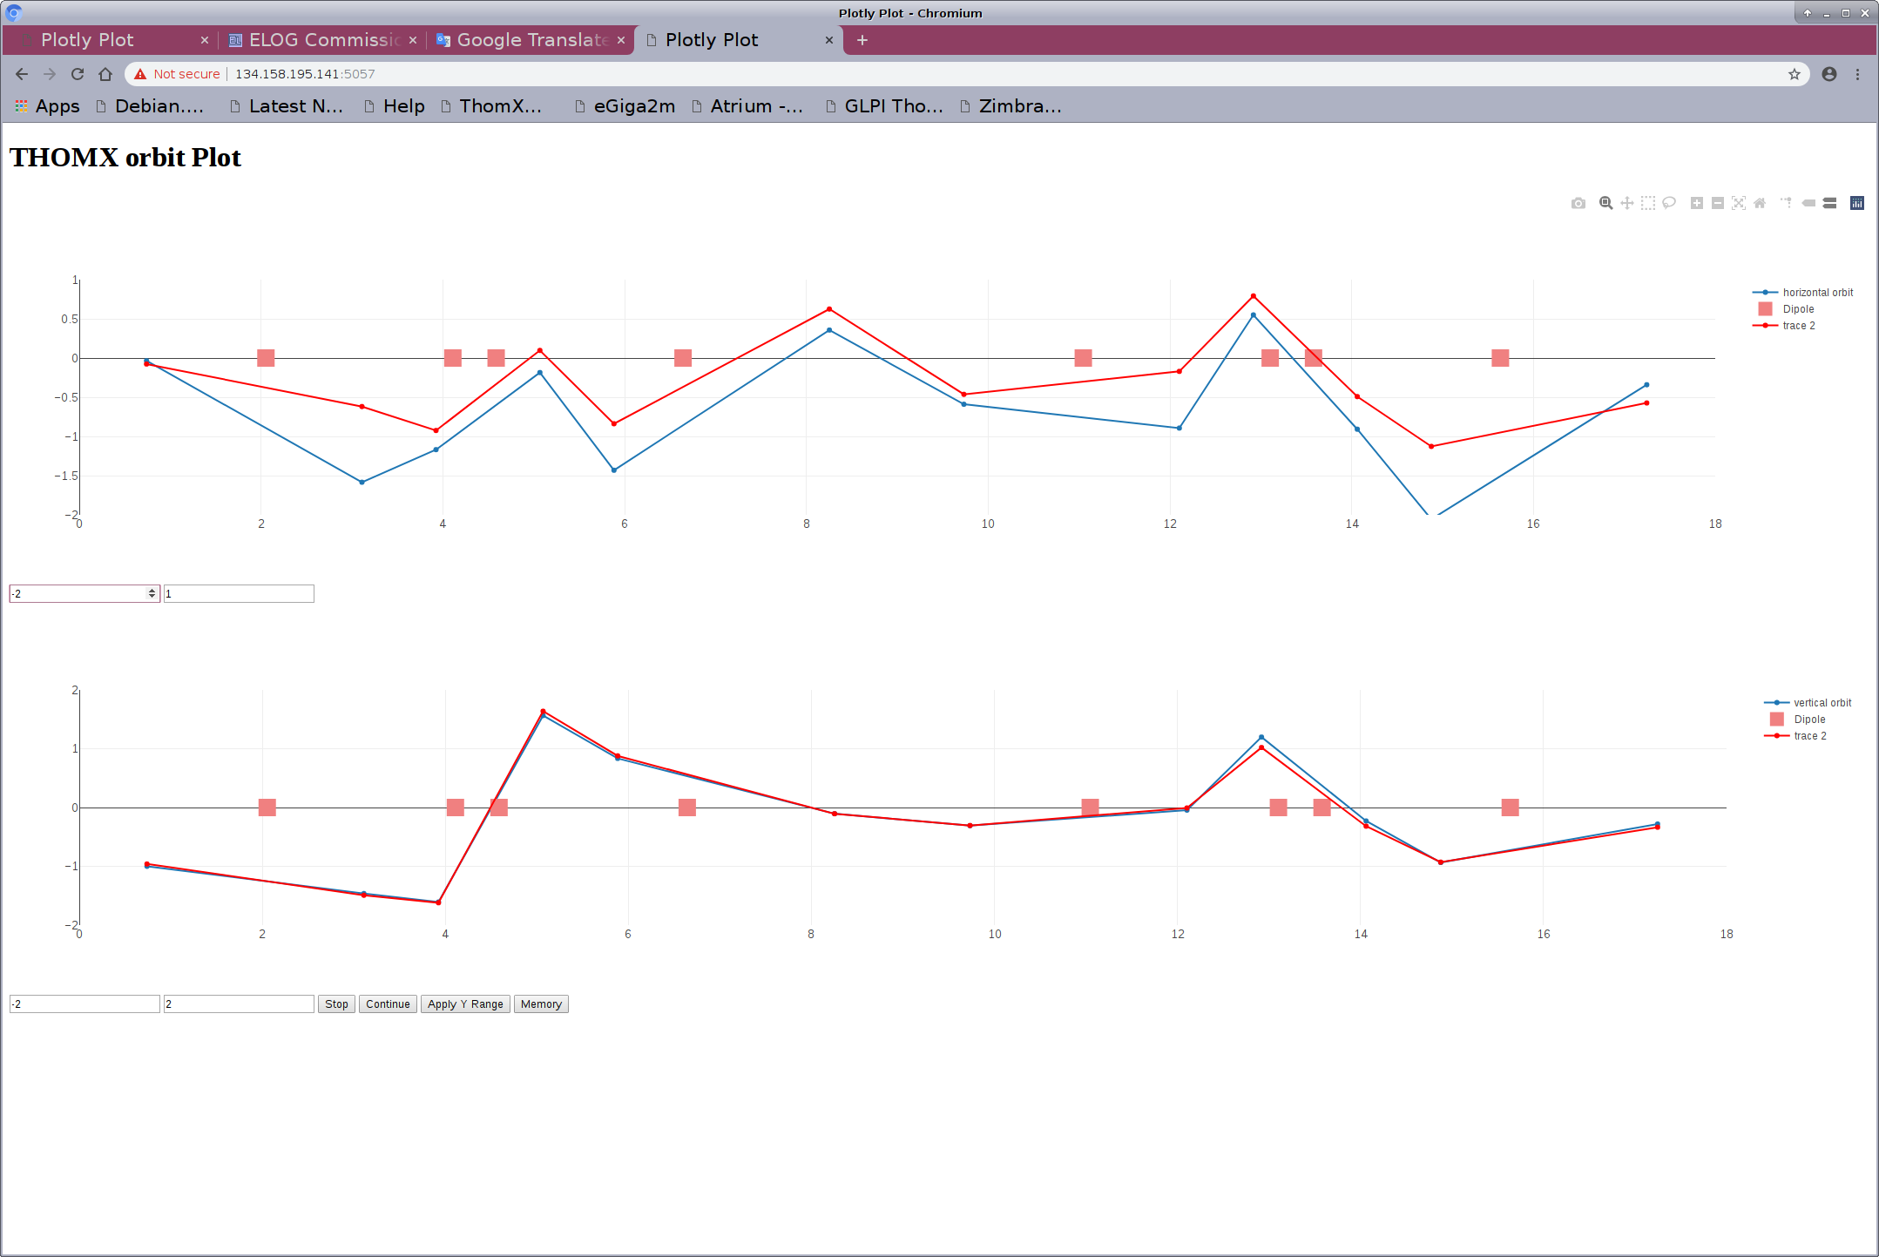The width and height of the screenshot is (1879, 1257).
Task: Toggle the horizontal orbit trace via legend
Action: 1817,292
